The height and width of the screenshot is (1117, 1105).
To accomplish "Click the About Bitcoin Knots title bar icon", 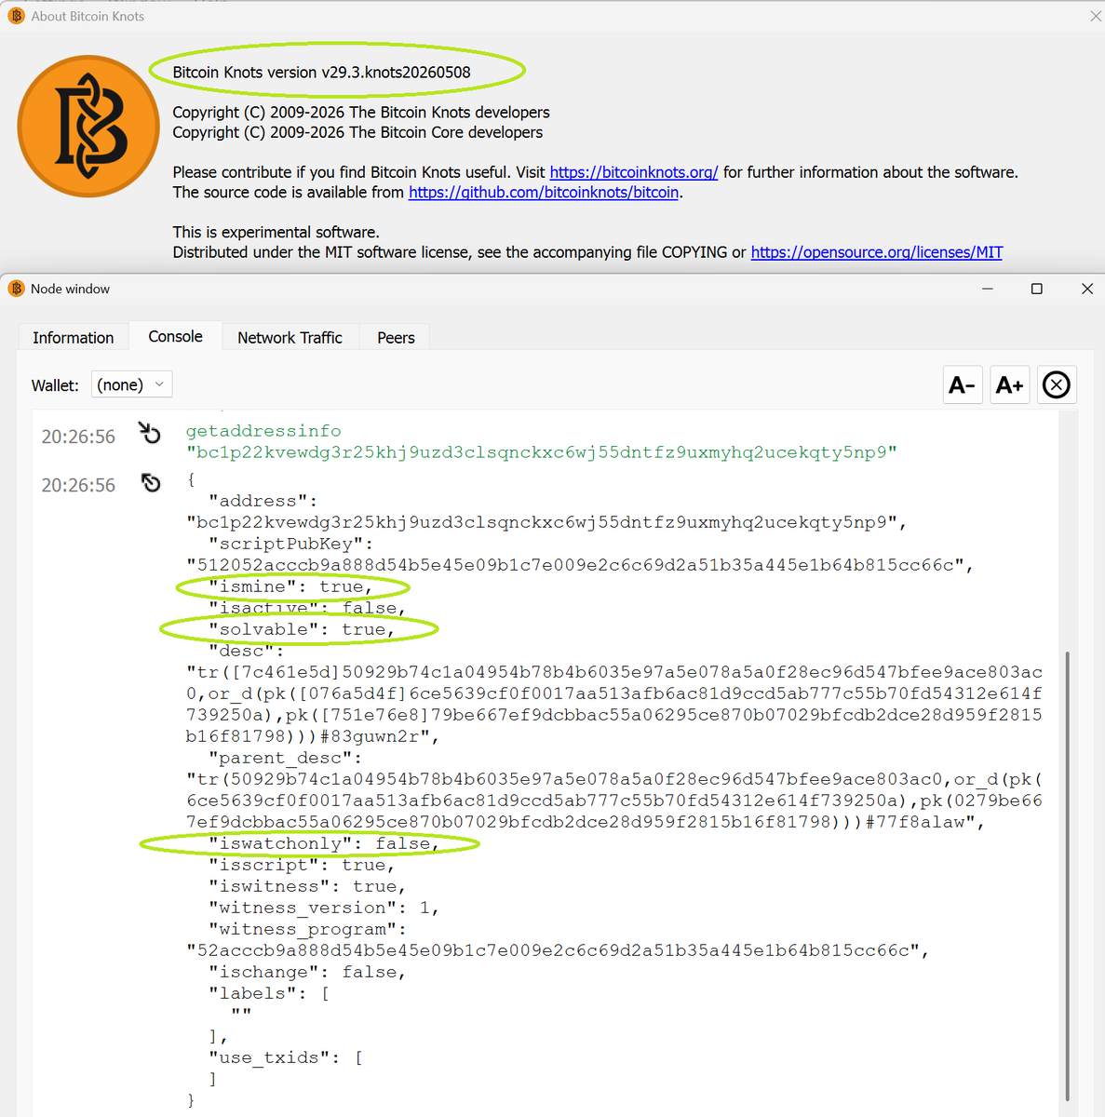I will pos(17,16).
